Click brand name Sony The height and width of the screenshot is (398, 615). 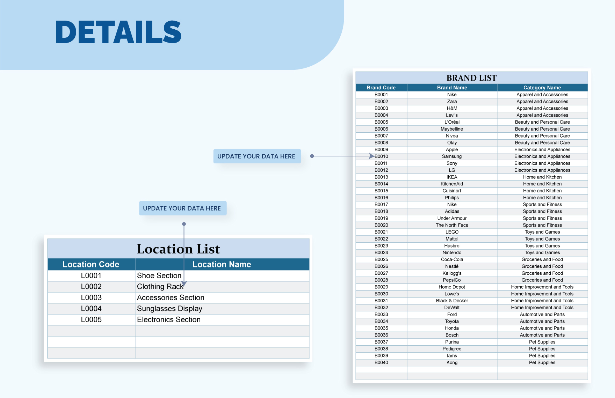click(452, 163)
